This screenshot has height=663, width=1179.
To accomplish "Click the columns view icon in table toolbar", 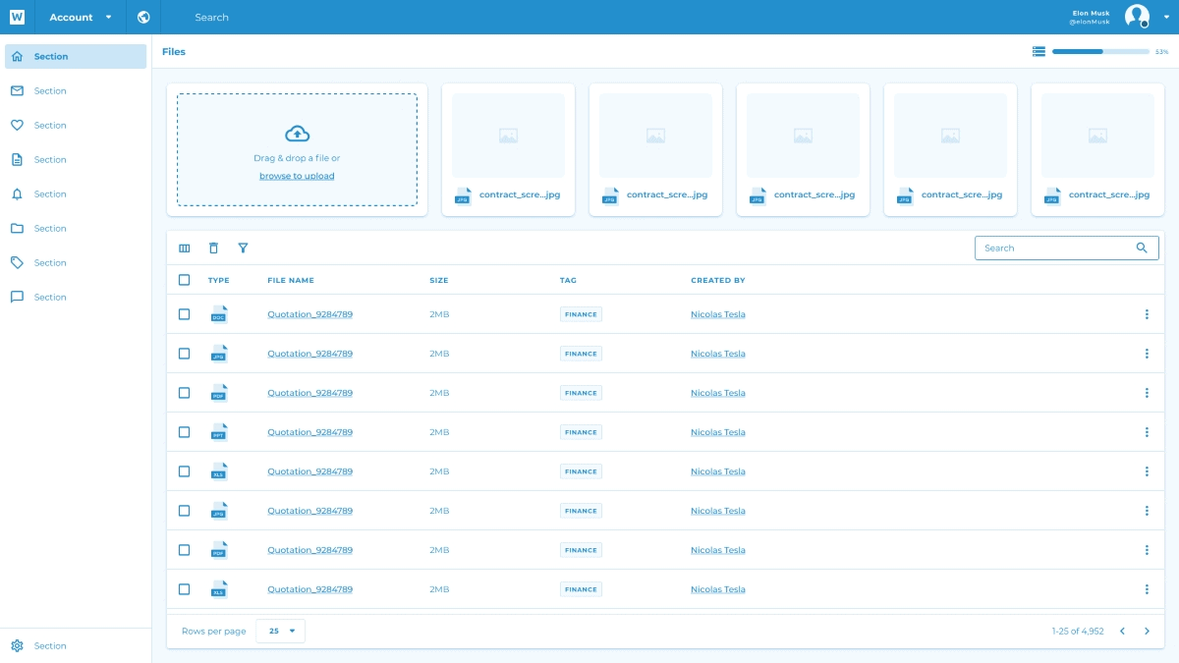I will point(184,249).
